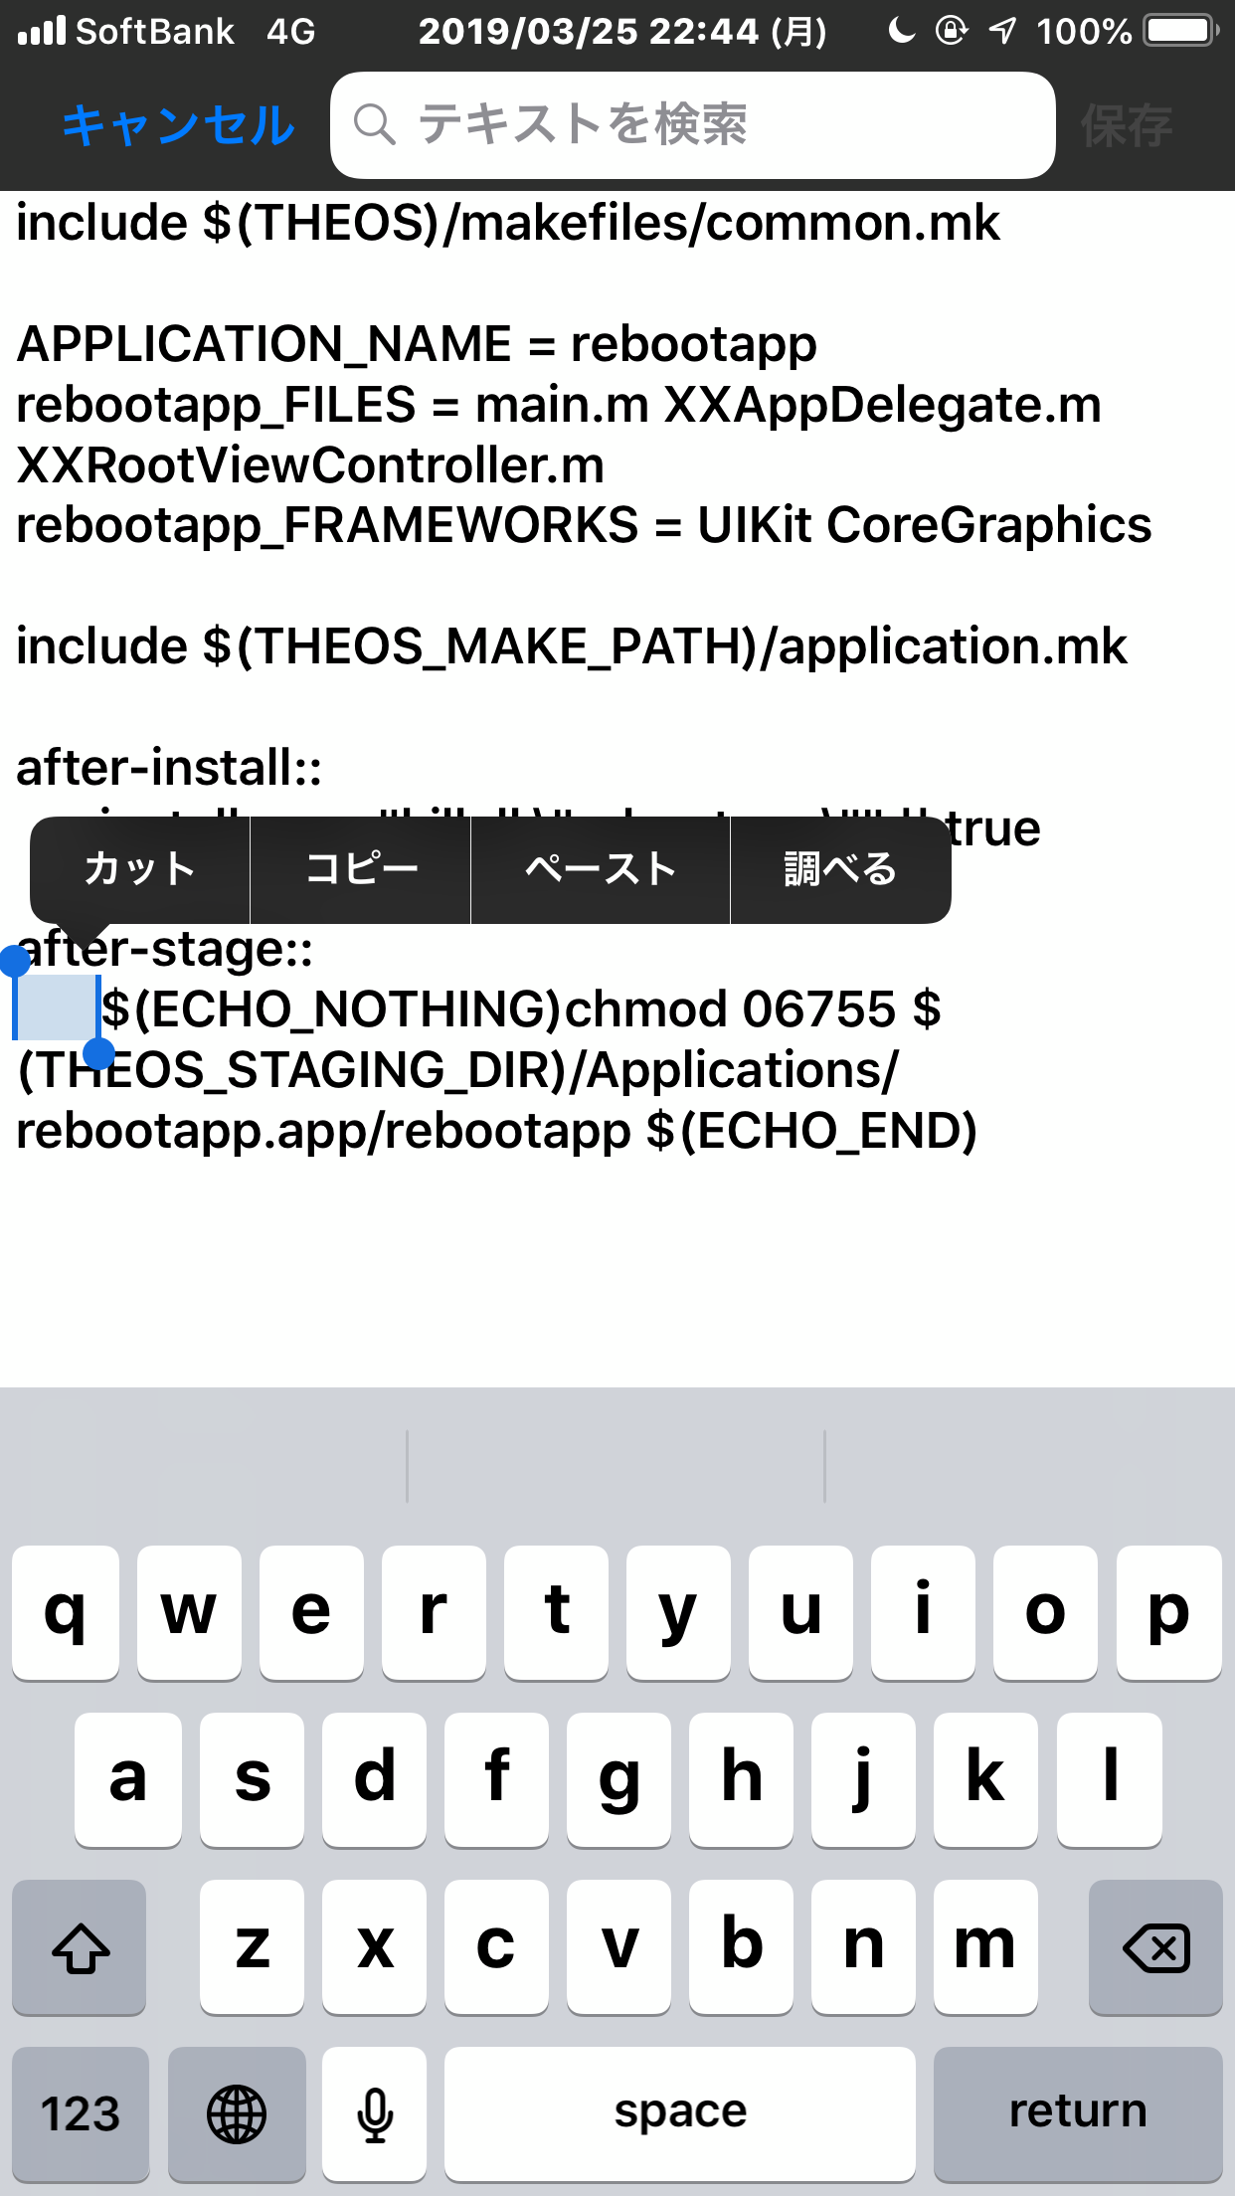The height and width of the screenshot is (2196, 1235).
Task: Tap the text '$(ECHO_NOTHING)chmod 06755 $'
Action: click(x=521, y=1010)
